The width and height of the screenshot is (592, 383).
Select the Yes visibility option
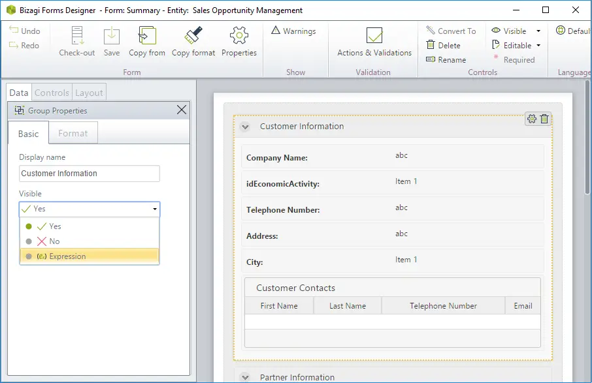coord(90,226)
